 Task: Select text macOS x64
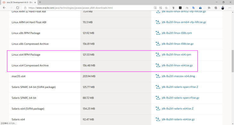(19, 76)
